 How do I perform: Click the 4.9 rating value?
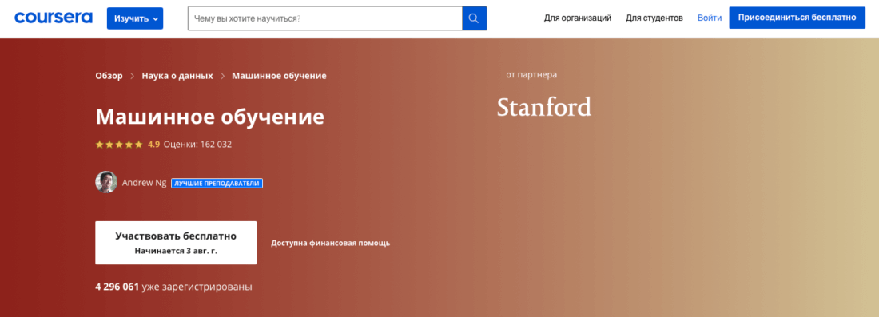pos(153,145)
